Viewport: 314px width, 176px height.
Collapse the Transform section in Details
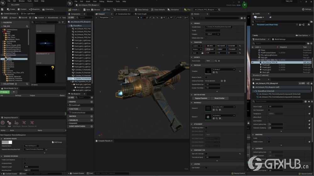coord(192,42)
